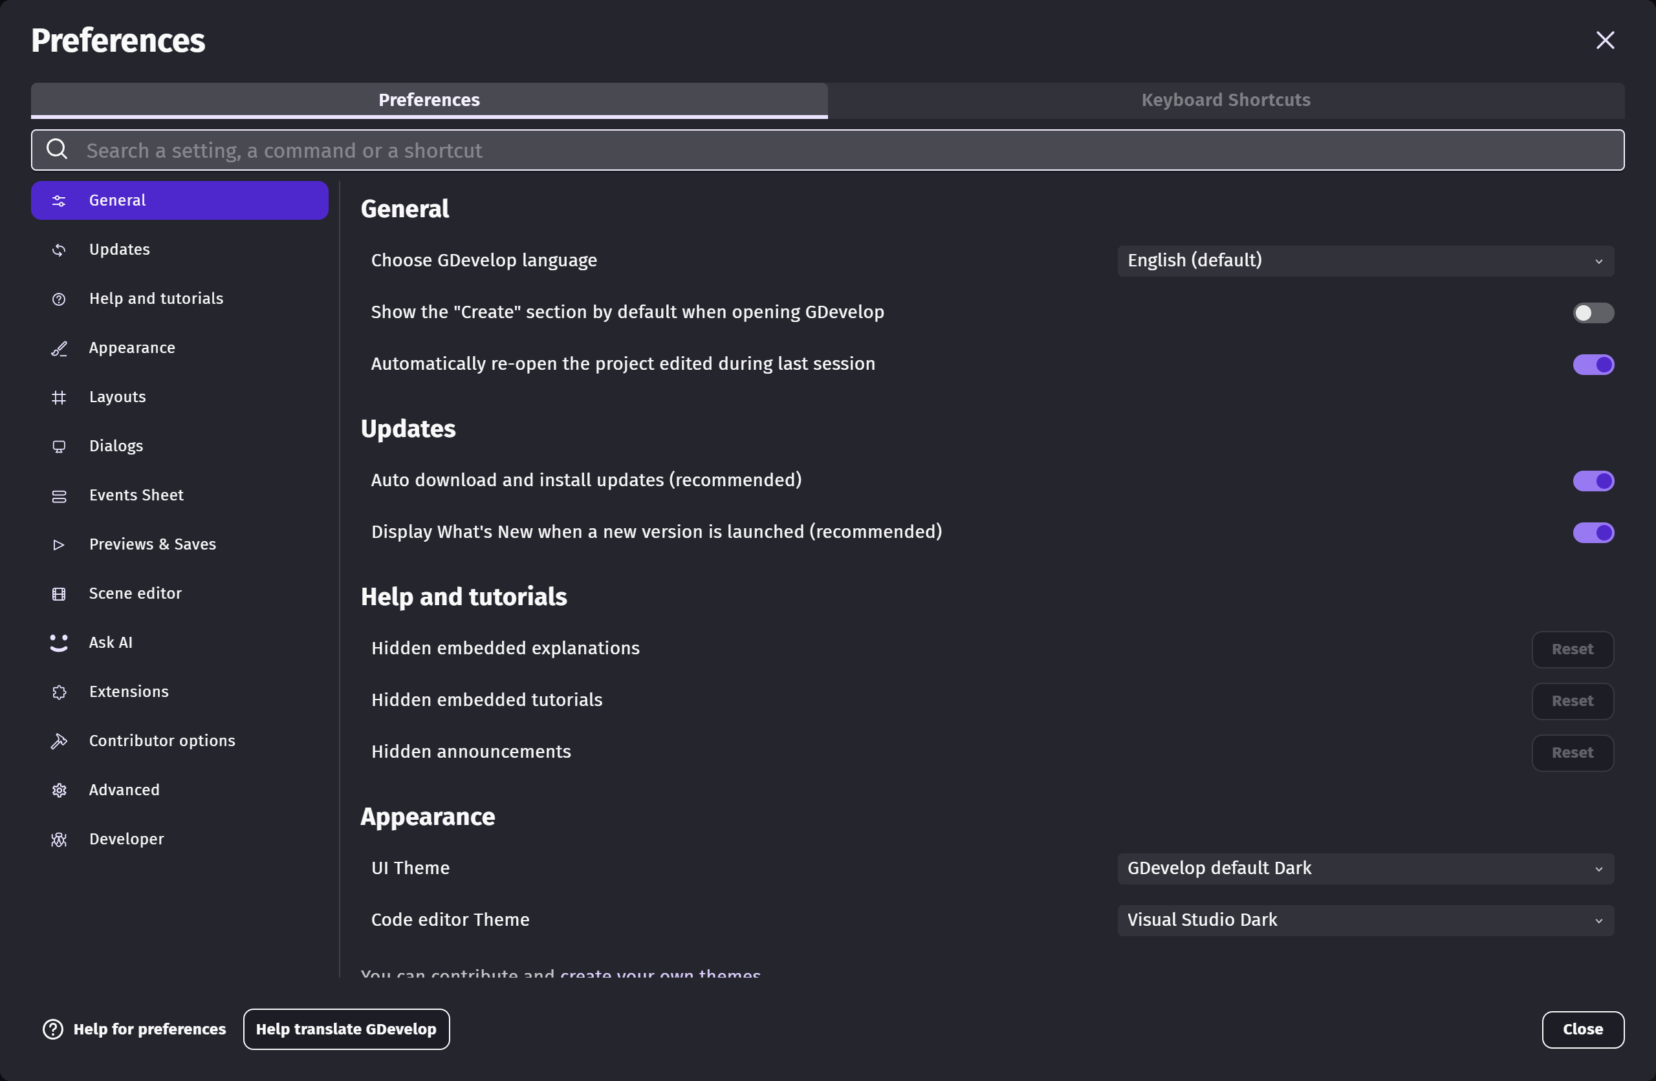Turn off auto download and install updates
The image size is (1656, 1081).
[x=1593, y=480]
